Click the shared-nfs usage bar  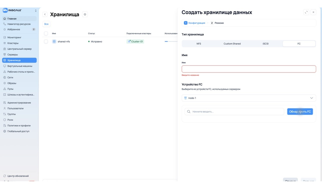pyautogui.click(x=171, y=41)
